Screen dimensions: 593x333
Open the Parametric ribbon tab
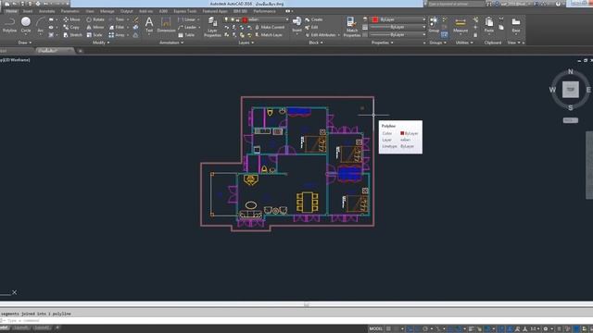pos(70,11)
